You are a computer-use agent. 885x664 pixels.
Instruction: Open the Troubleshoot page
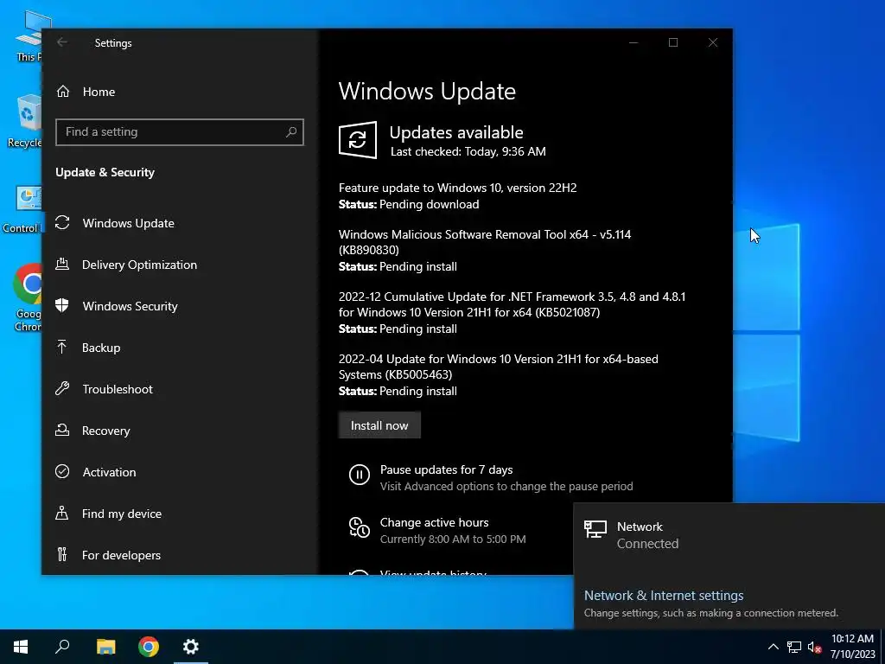pos(118,389)
